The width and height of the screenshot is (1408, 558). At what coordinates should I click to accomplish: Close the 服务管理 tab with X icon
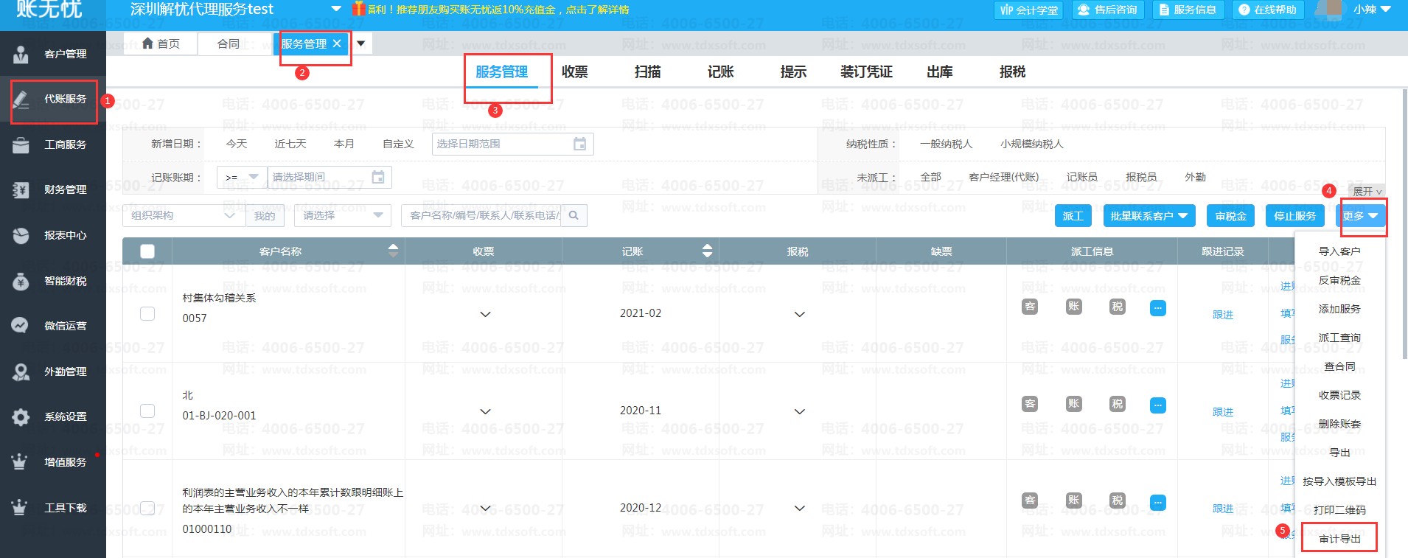(x=337, y=43)
